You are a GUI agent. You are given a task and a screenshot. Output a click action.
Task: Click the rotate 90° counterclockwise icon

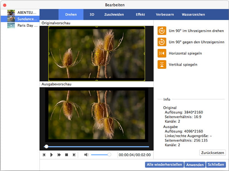click(x=162, y=42)
